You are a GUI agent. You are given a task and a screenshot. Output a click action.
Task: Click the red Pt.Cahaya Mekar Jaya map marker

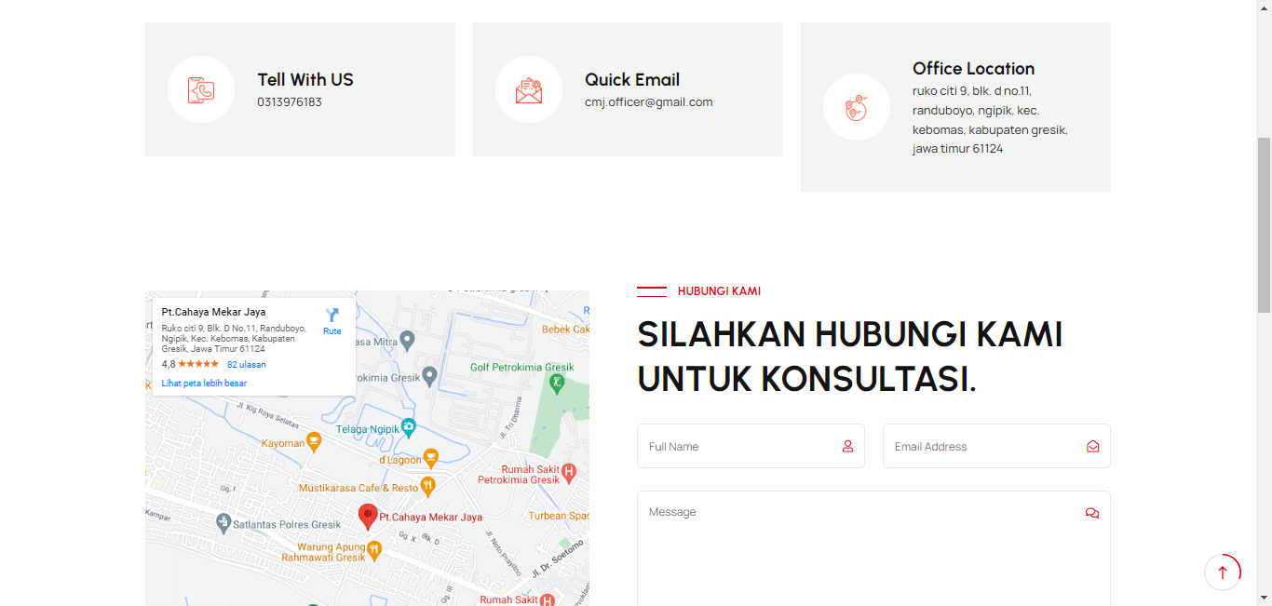pos(369,516)
